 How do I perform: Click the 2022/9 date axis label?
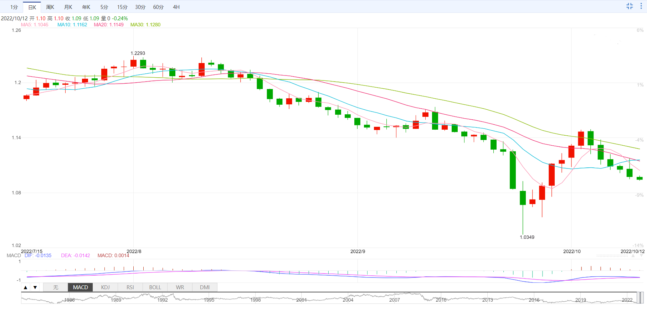(x=358, y=251)
